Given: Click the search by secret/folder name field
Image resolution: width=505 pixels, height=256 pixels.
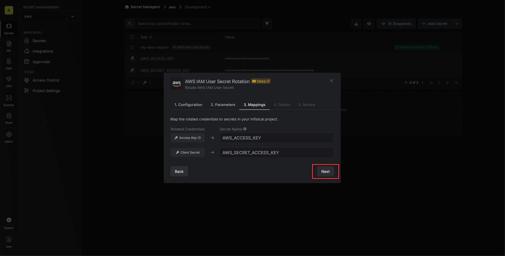Looking at the screenshot, I should [197, 24].
